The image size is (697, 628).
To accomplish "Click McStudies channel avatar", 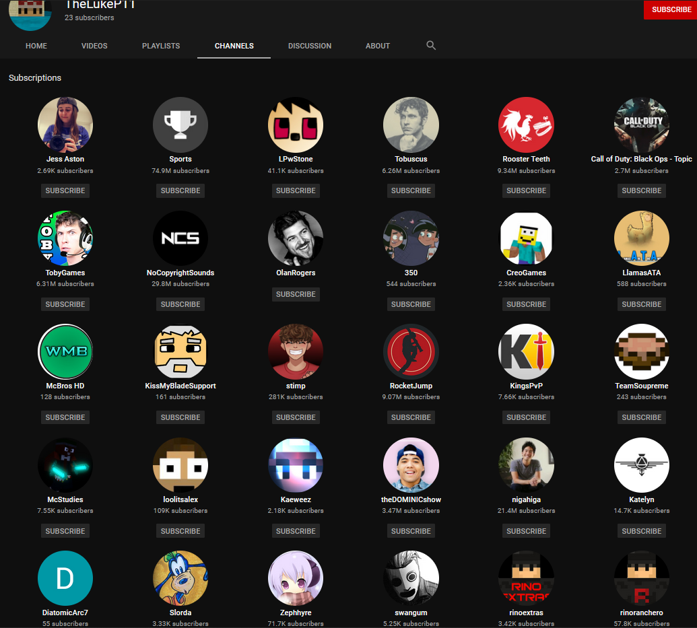I will pyautogui.click(x=65, y=465).
